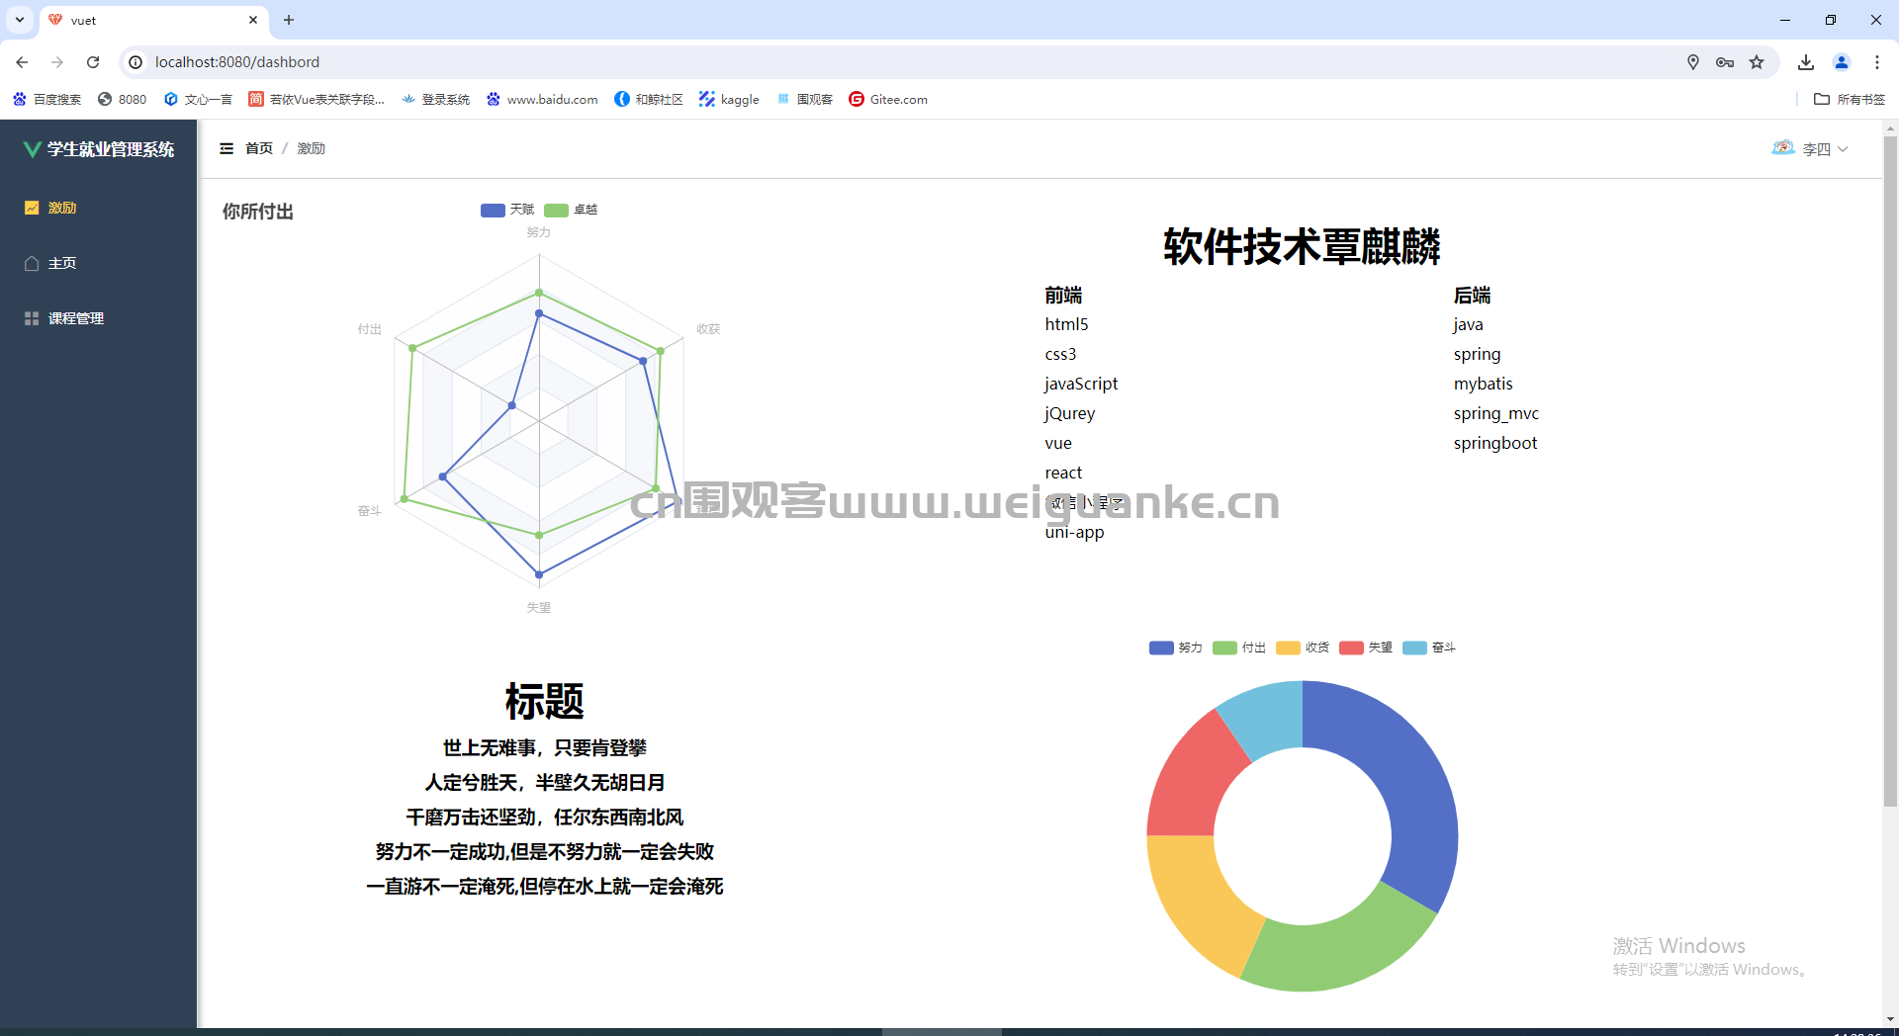Open Chrome three-dot menu
The width and height of the screenshot is (1899, 1036).
tap(1877, 62)
